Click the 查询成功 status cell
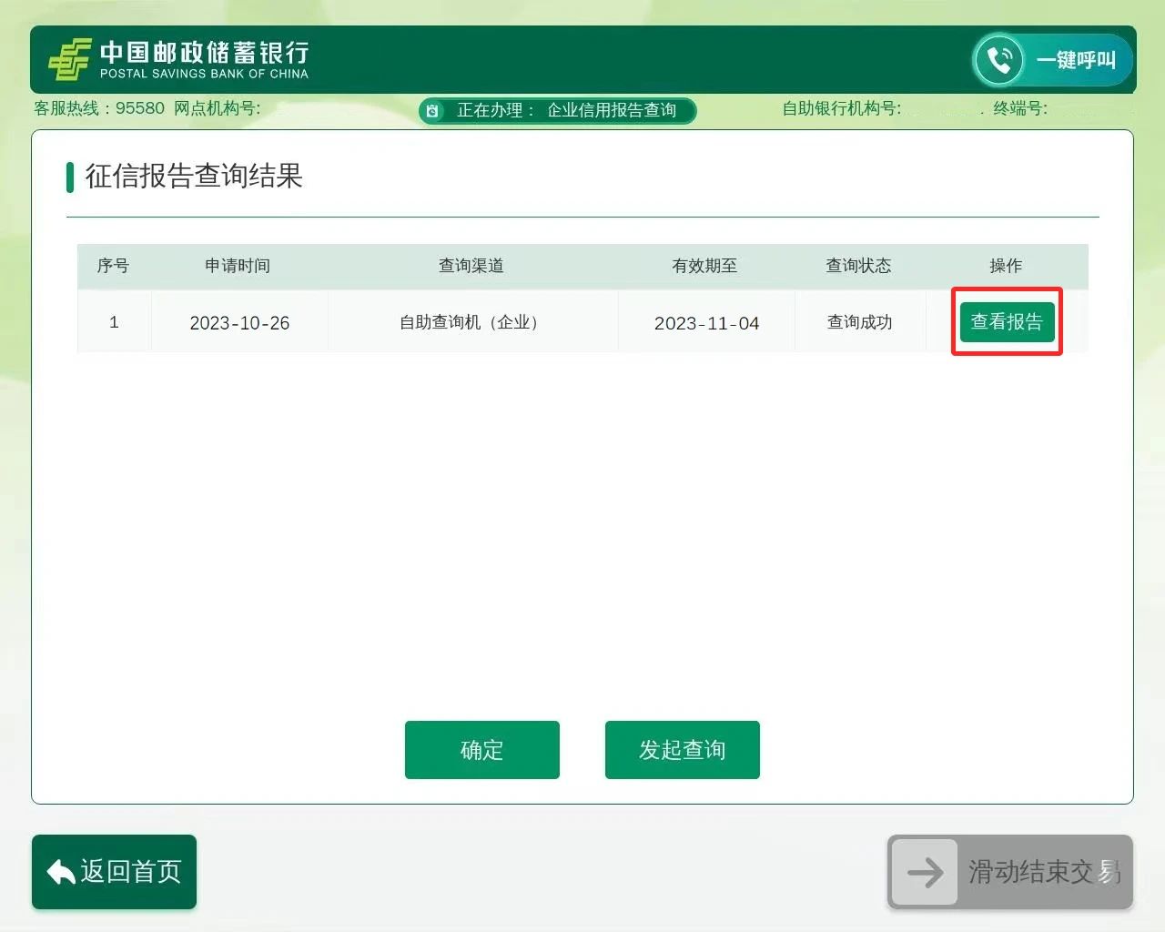Viewport: 1165px width, 932px height. (859, 322)
